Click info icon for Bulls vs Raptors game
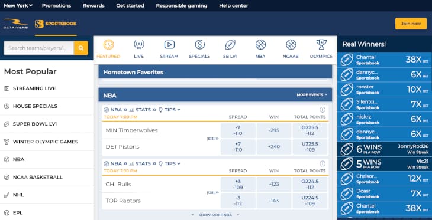Viewport: 432px width, 220px height. click(323, 164)
